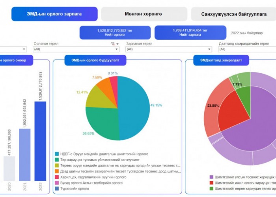
Task: Select legend text Харилцах, хадгаламжийн хүүгийн орлого
Action: pos(93,177)
